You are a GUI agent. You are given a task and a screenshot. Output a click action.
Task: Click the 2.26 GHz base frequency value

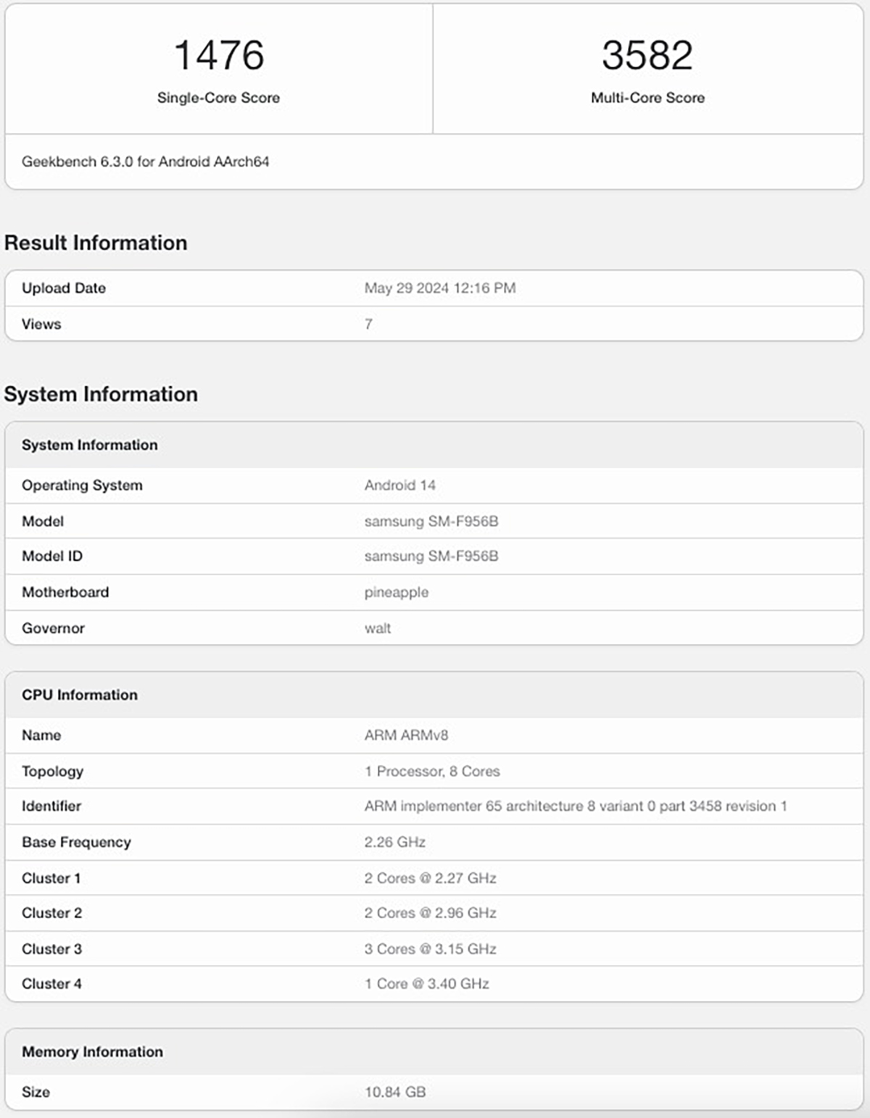[x=395, y=843]
